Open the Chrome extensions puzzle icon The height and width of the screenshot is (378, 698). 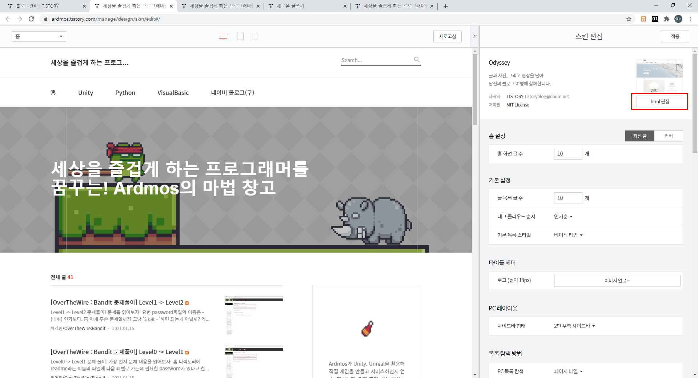tap(667, 19)
